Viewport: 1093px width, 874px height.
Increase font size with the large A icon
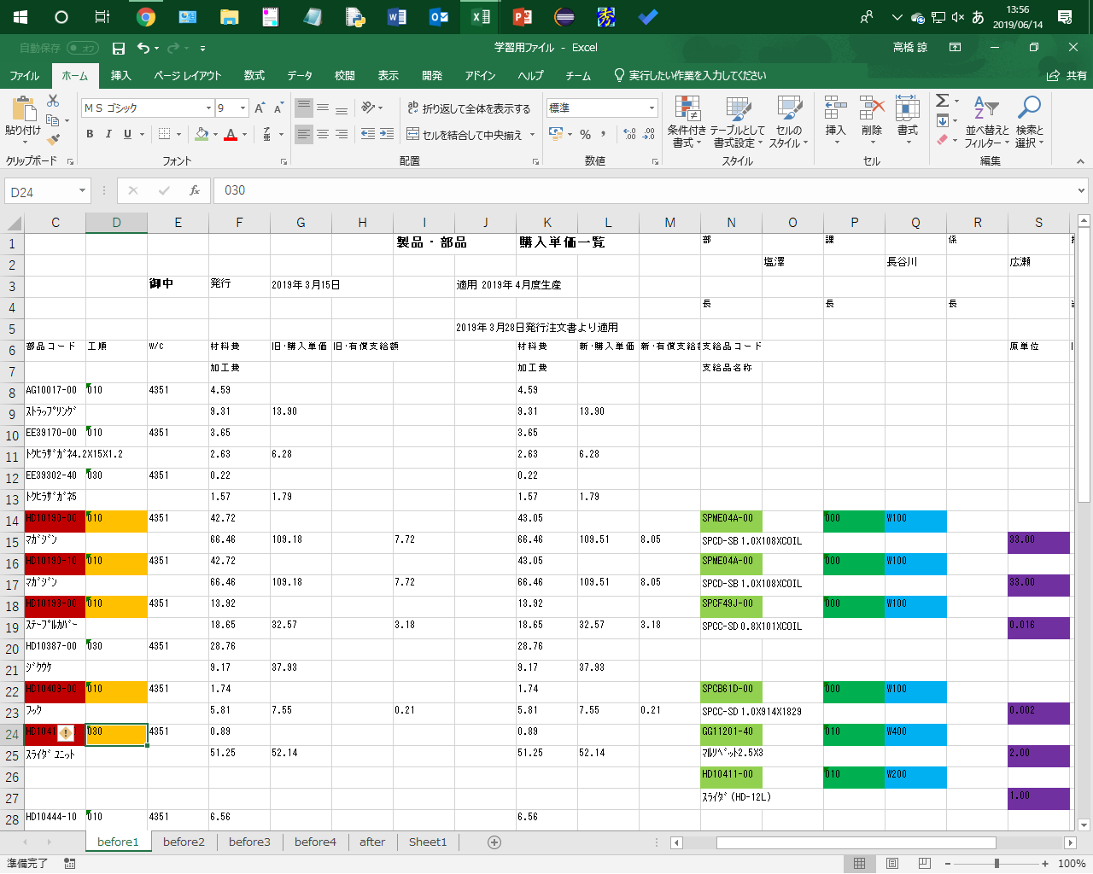[260, 108]
